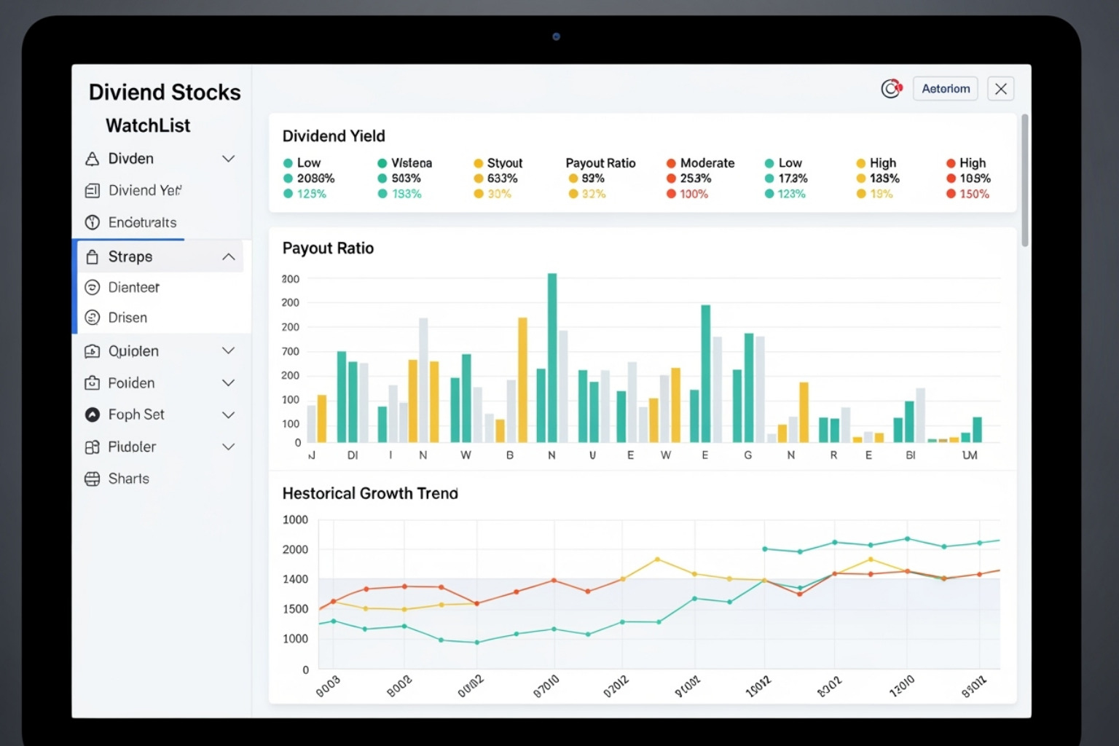
Task: Click the Quiolen sidebar icon
Action: click(x=93, y=352)
